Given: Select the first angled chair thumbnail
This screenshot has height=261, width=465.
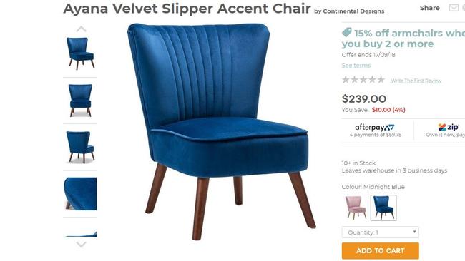Looking at the screenshot, I should (80, 53).
